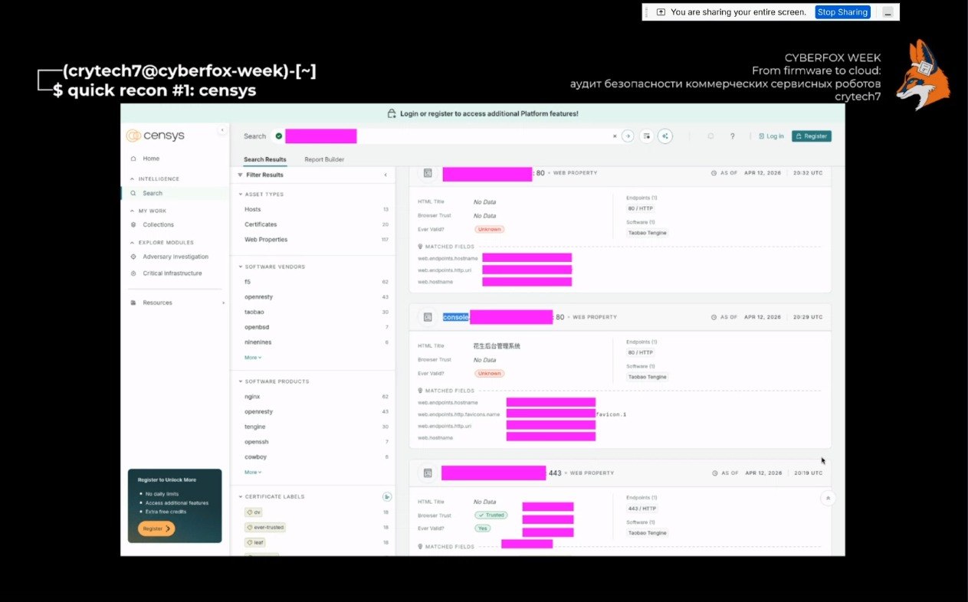
Task: Open the help question mark icon
Action: [x=733, y=136]
